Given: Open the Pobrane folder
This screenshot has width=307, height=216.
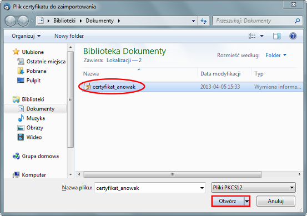Looking at the screenshot, I should (x=37, y=71).
